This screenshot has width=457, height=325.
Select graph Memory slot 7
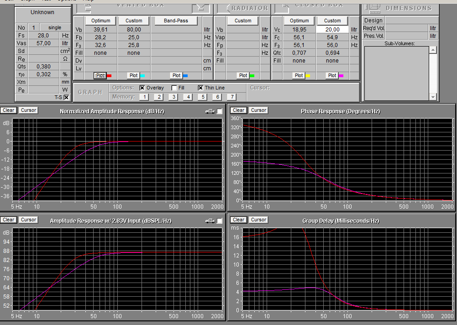point(232,97)
